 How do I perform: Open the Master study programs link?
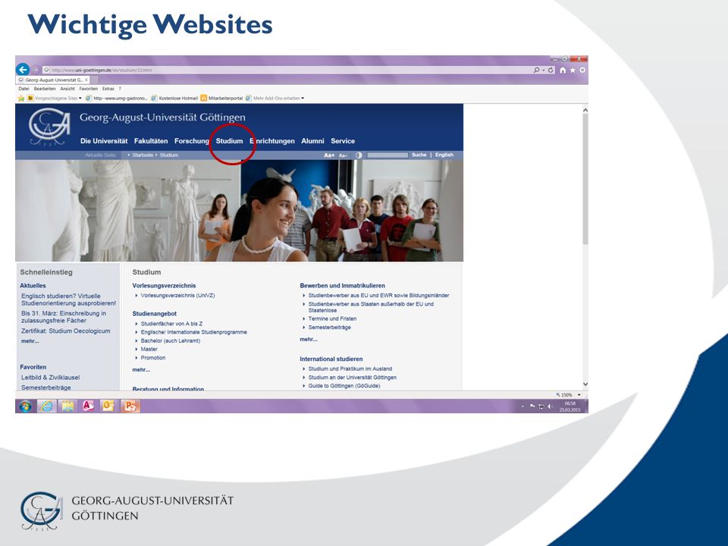click(149, 349)
